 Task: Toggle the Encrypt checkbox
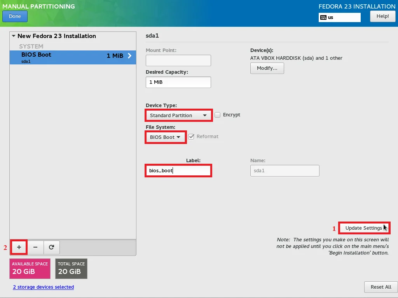(x=218, y=115)
